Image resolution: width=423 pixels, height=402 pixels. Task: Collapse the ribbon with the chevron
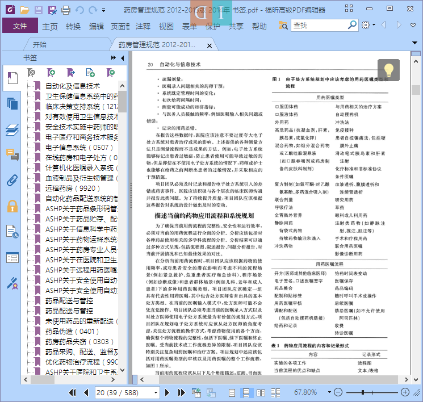point(413,26)
